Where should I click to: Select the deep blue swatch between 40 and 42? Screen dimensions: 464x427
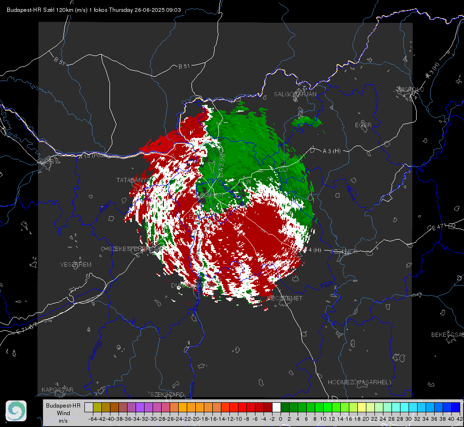click(x=455, y=407)
